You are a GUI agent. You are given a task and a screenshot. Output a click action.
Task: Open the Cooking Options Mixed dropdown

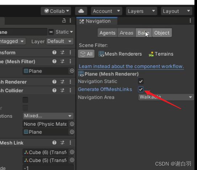pyautogui.click(x=48, y=116)
